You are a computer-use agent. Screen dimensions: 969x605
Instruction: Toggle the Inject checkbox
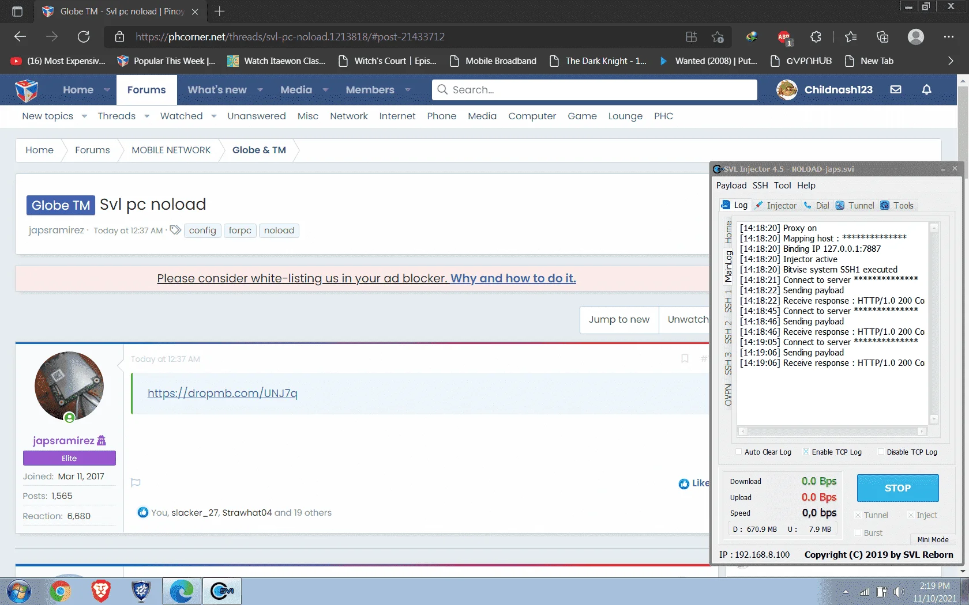911,515
